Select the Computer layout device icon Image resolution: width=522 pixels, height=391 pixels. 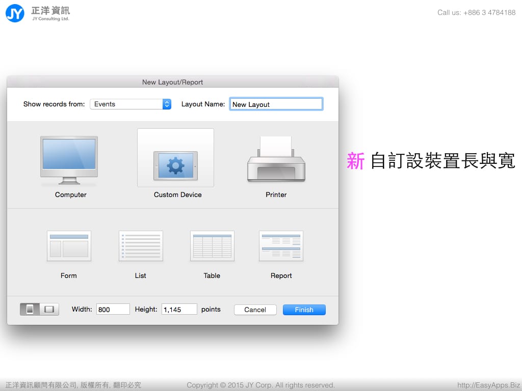pyautogui.click(x=69, y=160)
